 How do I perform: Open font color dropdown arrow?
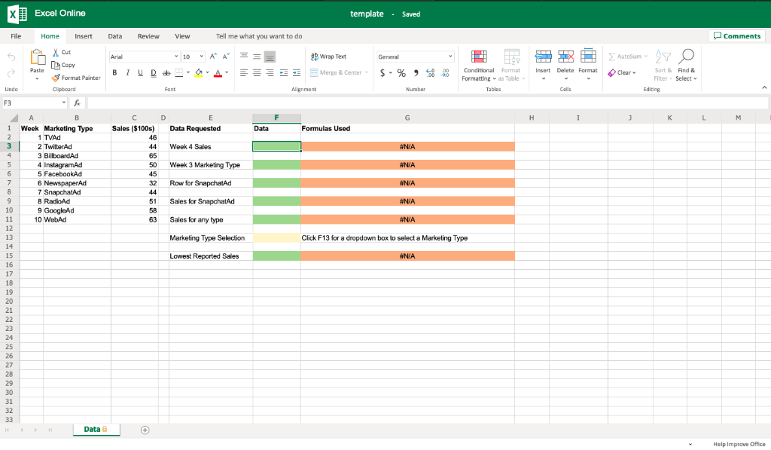click(227, 73)
